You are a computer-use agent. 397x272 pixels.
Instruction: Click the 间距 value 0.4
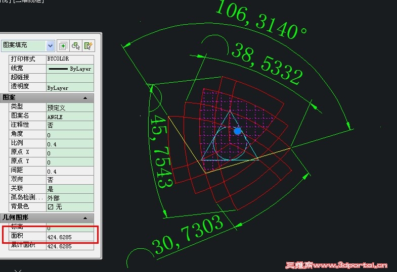[70, 171]
